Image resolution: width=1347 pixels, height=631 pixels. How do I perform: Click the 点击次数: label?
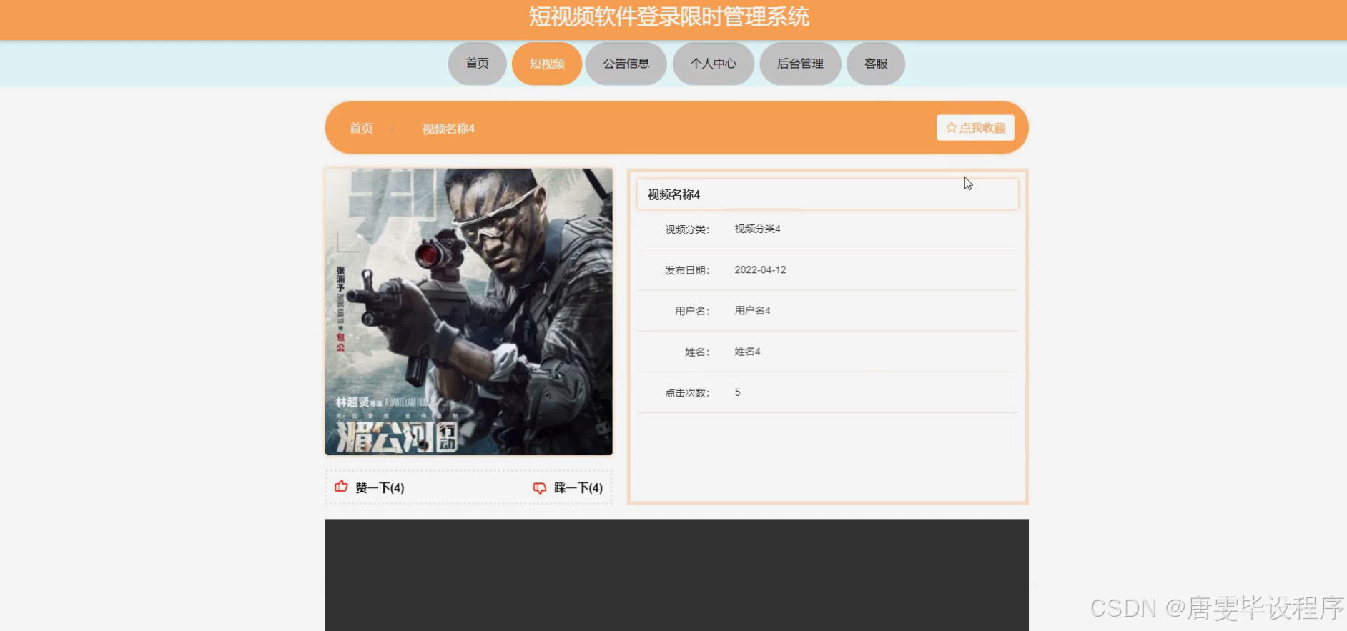(x=687, y=393)
